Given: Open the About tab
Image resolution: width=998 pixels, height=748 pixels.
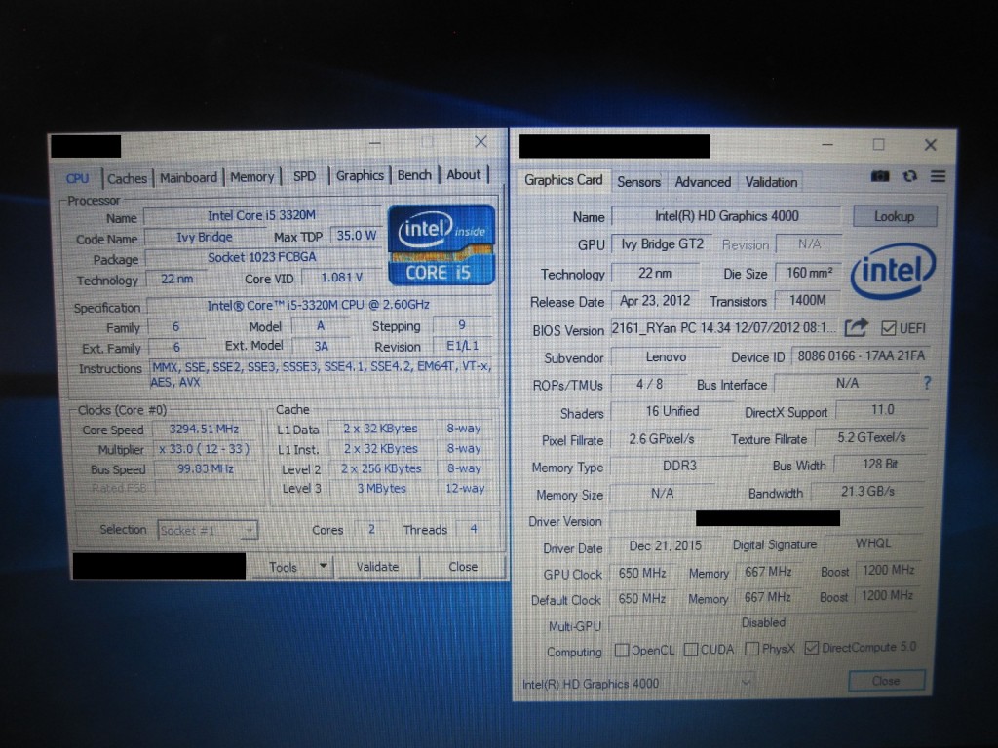Looking at the screenshot, I should [463, 174].
